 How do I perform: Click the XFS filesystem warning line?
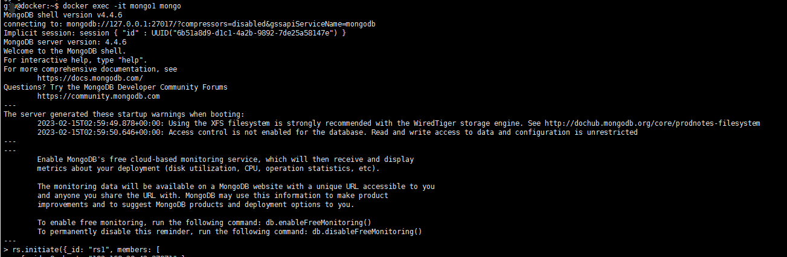click(x=399, y=123)
